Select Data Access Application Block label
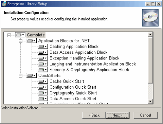 pyautogui.click(x=78, y=52)
